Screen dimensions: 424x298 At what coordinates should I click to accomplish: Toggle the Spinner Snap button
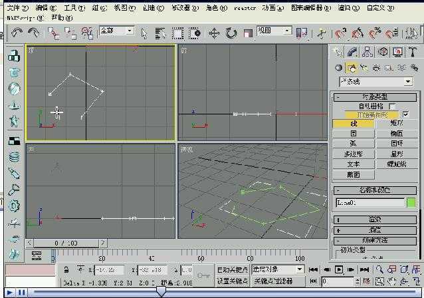coord(391,33)
